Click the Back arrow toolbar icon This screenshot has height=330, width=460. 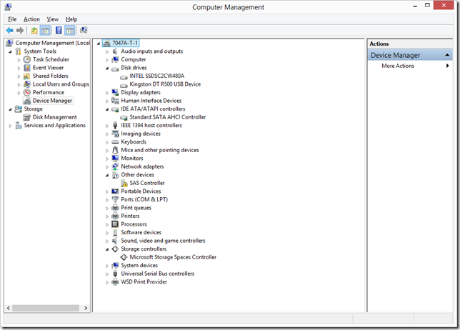point(9,30)
